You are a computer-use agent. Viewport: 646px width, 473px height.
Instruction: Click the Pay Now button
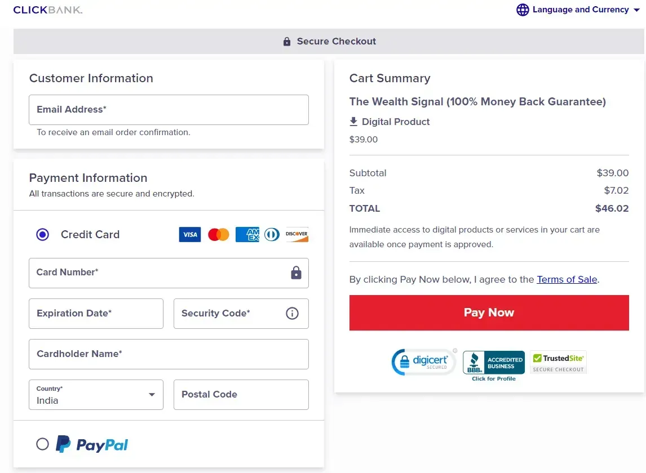(489, 313)
